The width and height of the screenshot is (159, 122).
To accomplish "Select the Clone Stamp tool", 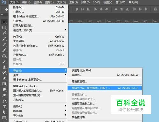I will [x=4, y=67].
